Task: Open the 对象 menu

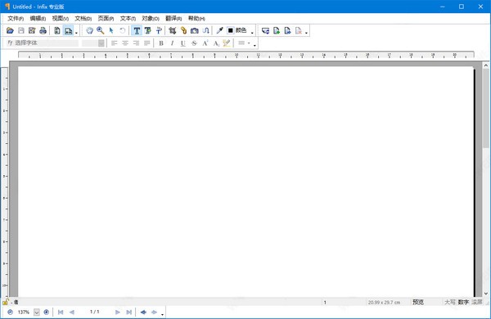Action: pyautogui.click(x=151, y=19)
